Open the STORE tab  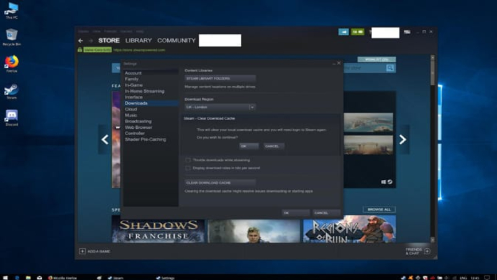pos(109,40)
